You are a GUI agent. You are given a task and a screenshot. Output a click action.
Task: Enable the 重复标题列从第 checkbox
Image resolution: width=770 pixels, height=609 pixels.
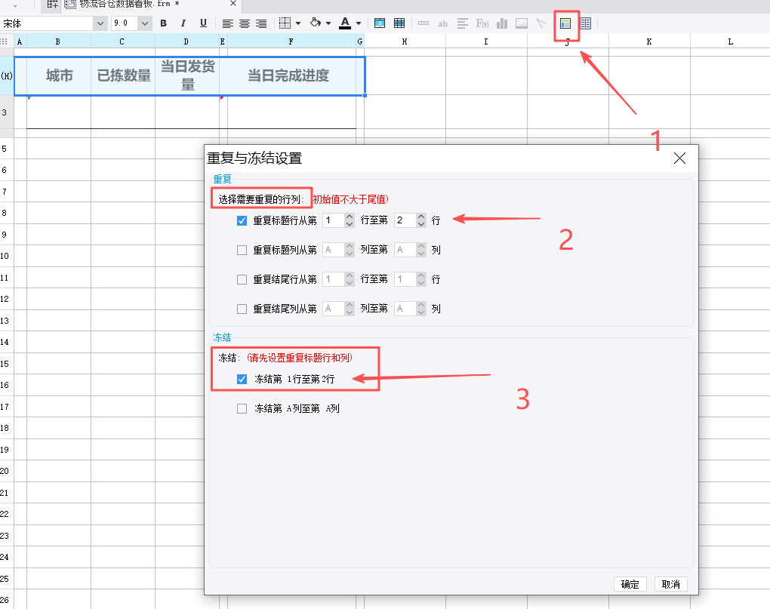point(242,250)
